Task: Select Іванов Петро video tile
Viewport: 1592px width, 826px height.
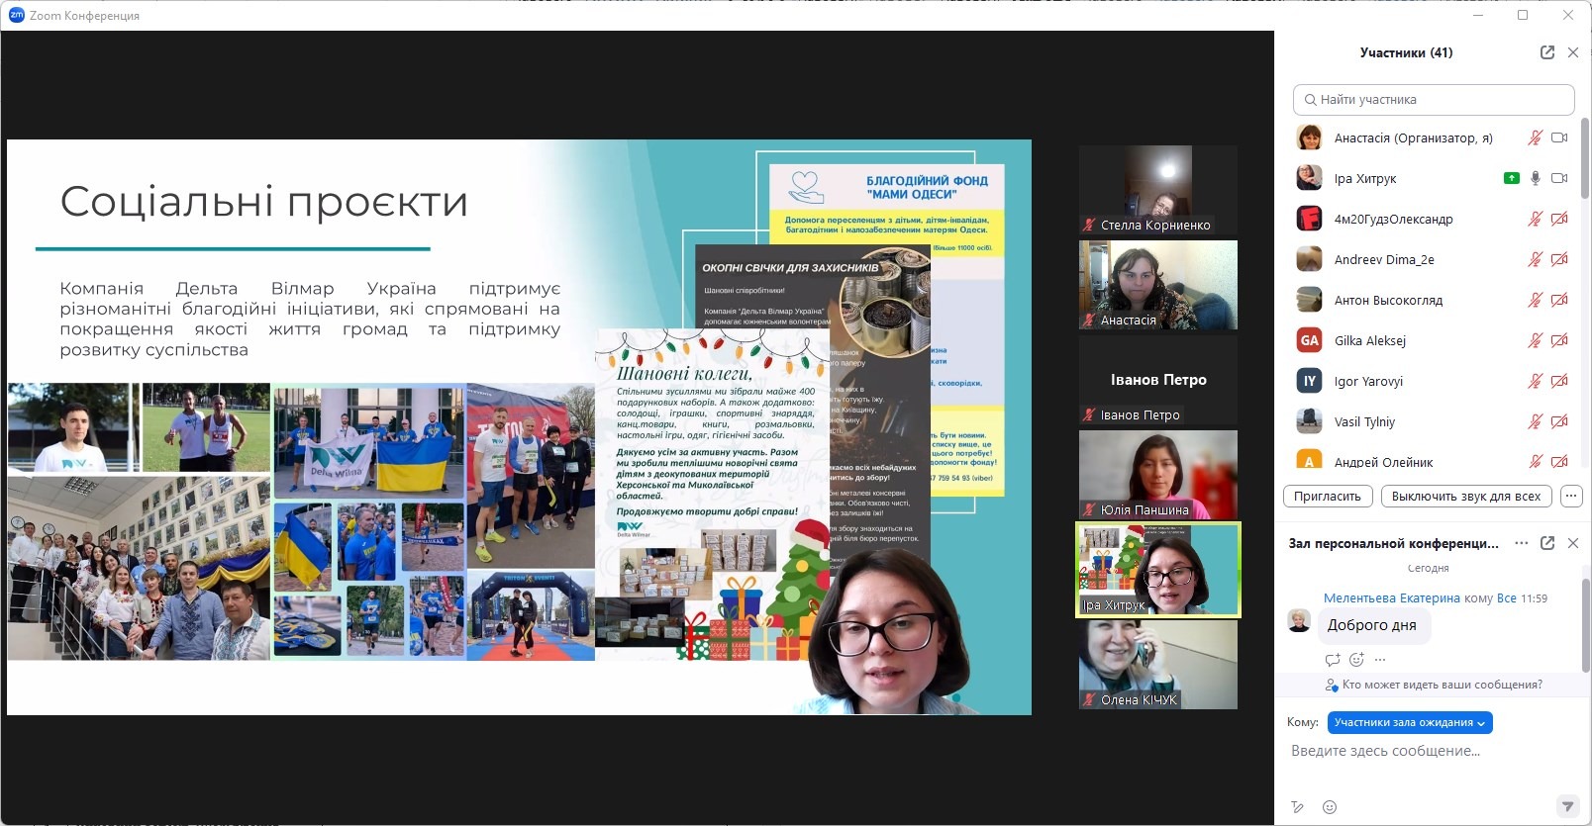Action: [x=1158, y=380]
